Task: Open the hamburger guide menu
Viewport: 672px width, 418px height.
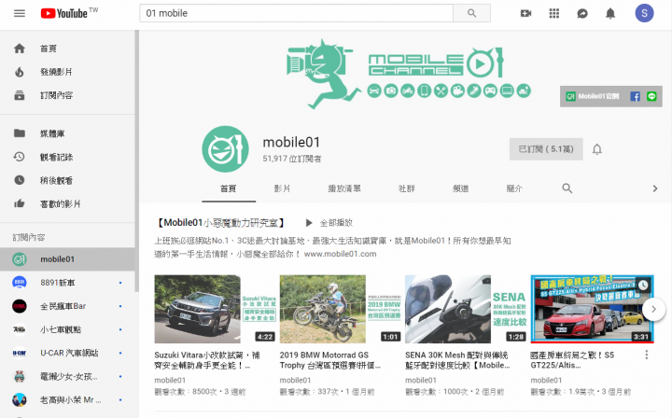Action: tap(20, 13)
